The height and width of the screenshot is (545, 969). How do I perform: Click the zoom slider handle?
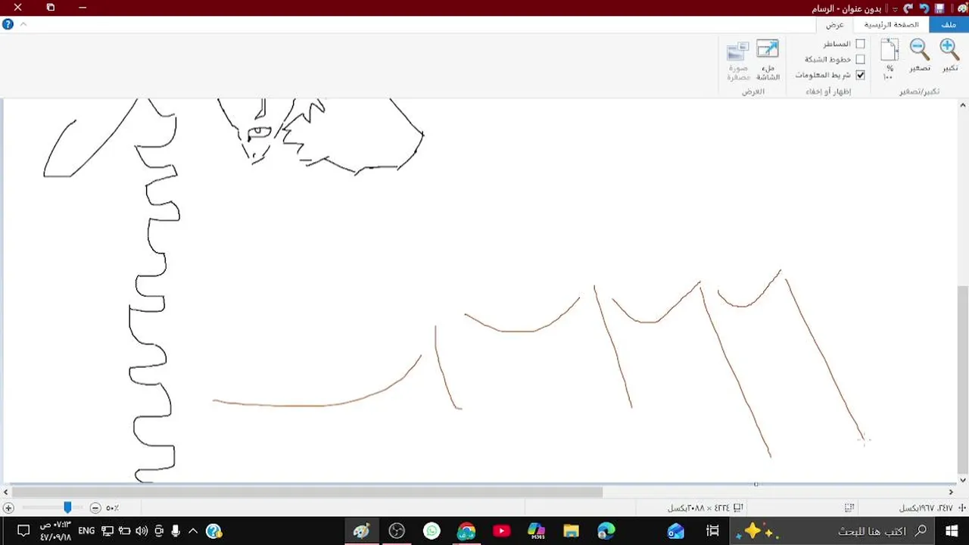67,508
